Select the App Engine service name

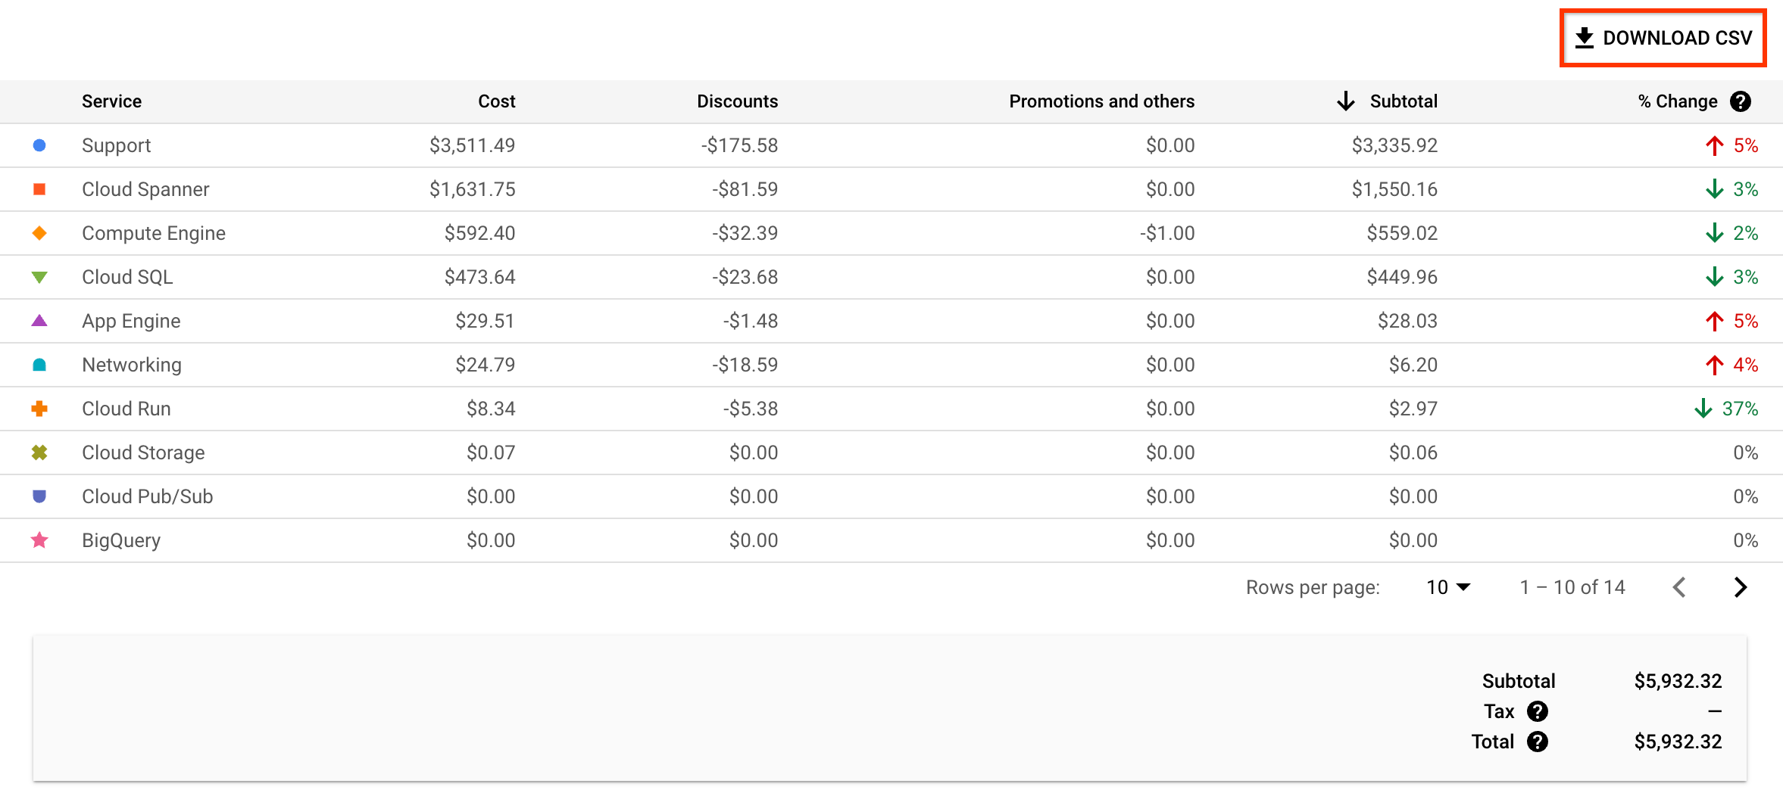pyautogui.click(x=131, y=321)
